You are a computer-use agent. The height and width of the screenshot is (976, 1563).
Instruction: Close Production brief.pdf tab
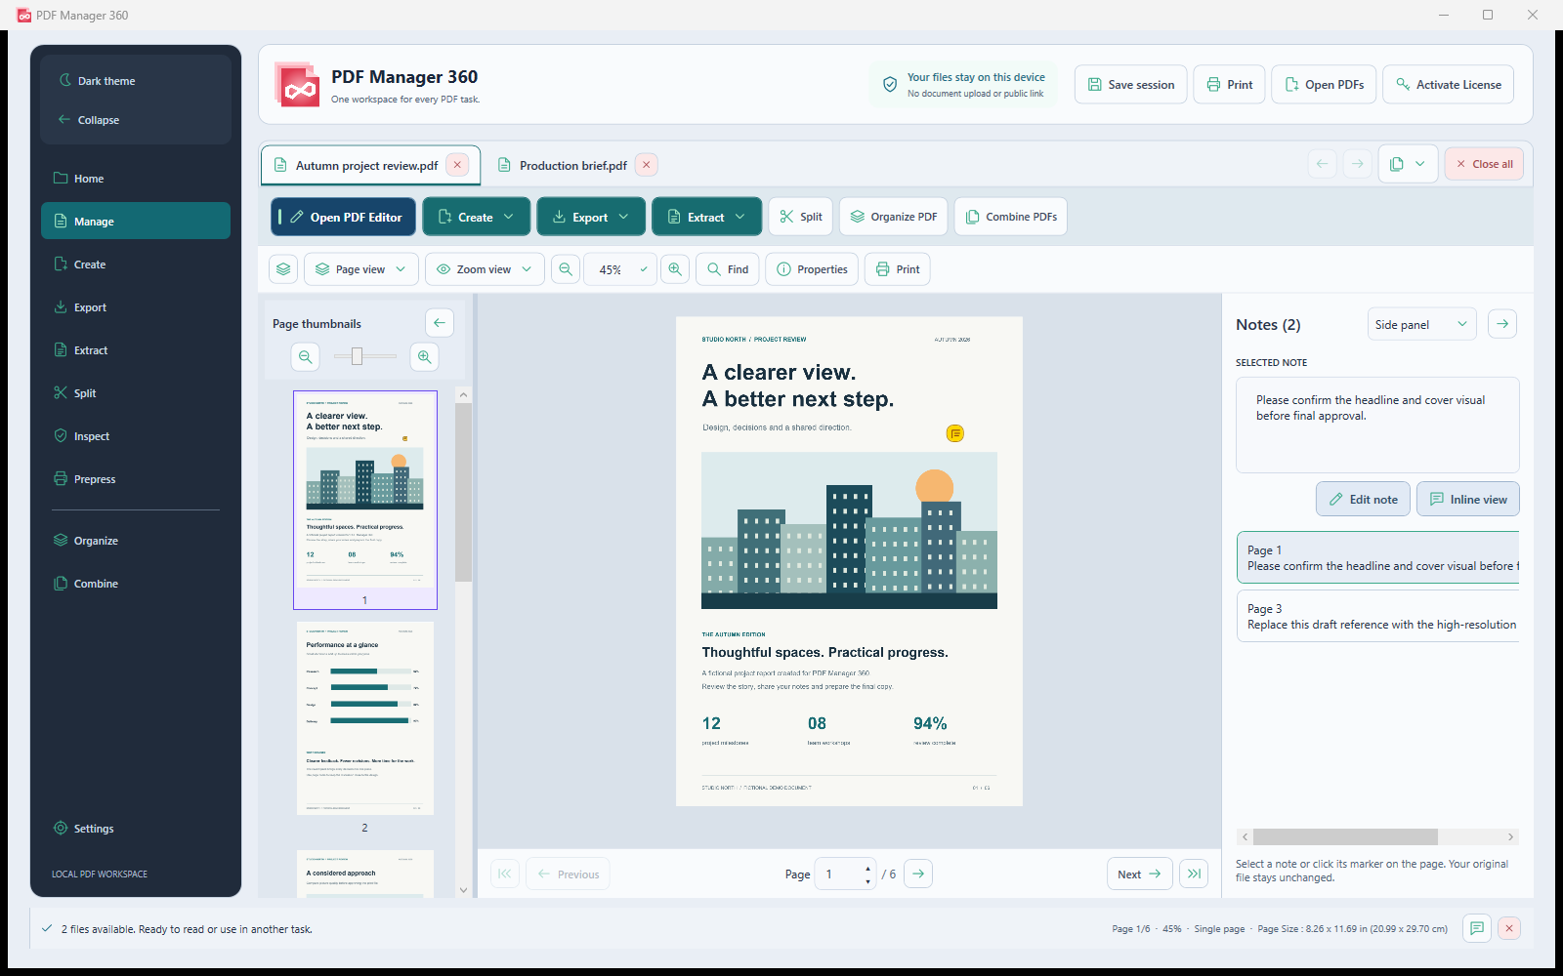pyautogui.click(x=646, y=165)
